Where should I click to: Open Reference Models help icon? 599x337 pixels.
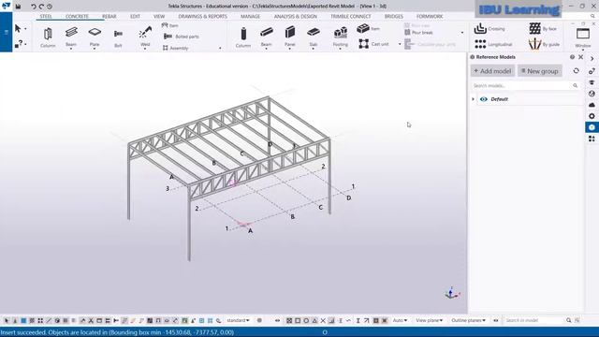(572, 57)
